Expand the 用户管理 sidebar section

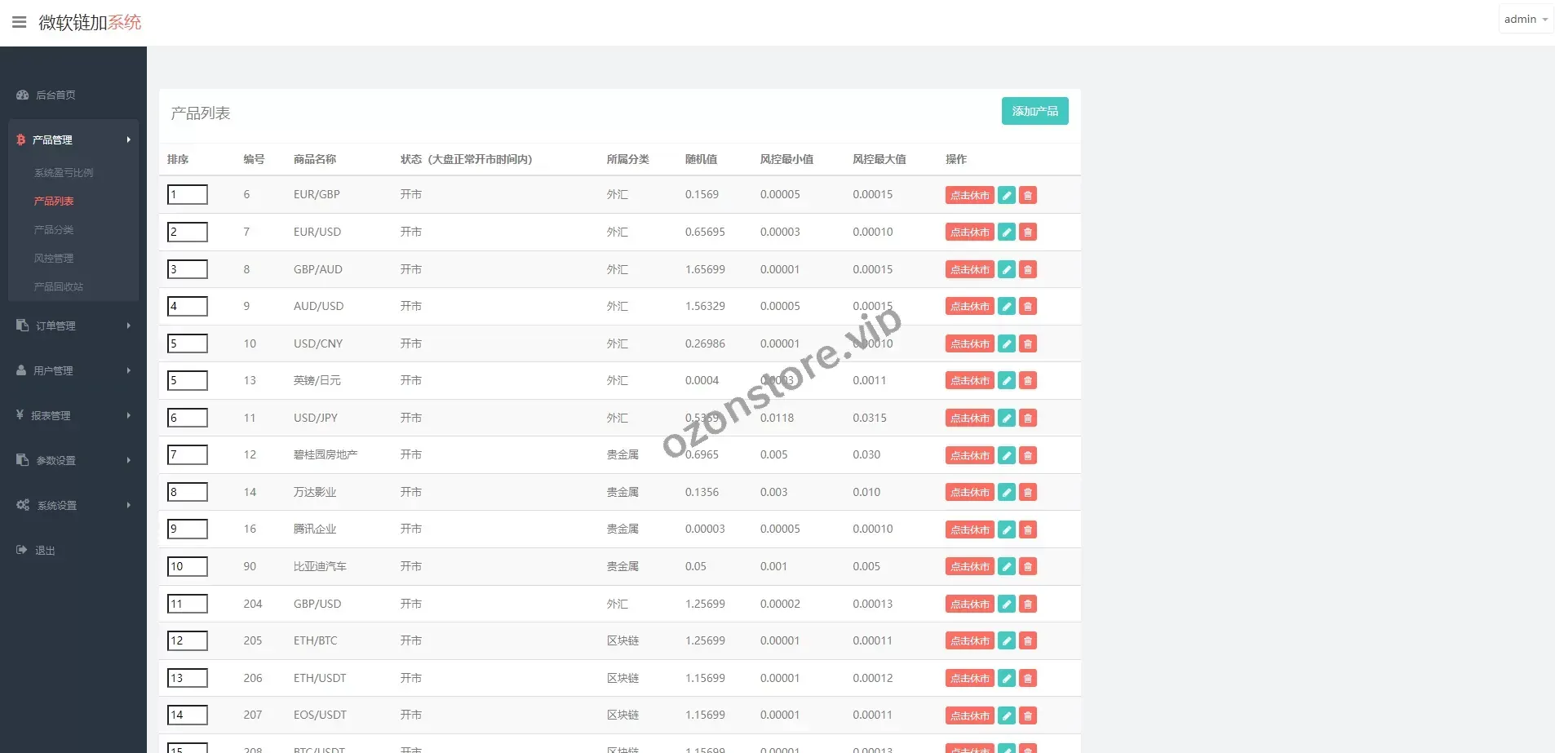coord(73,370)
